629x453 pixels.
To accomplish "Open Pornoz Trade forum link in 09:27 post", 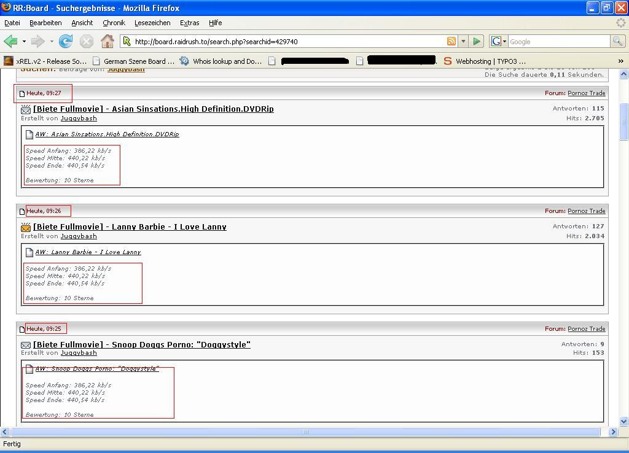I will point(587,93).
